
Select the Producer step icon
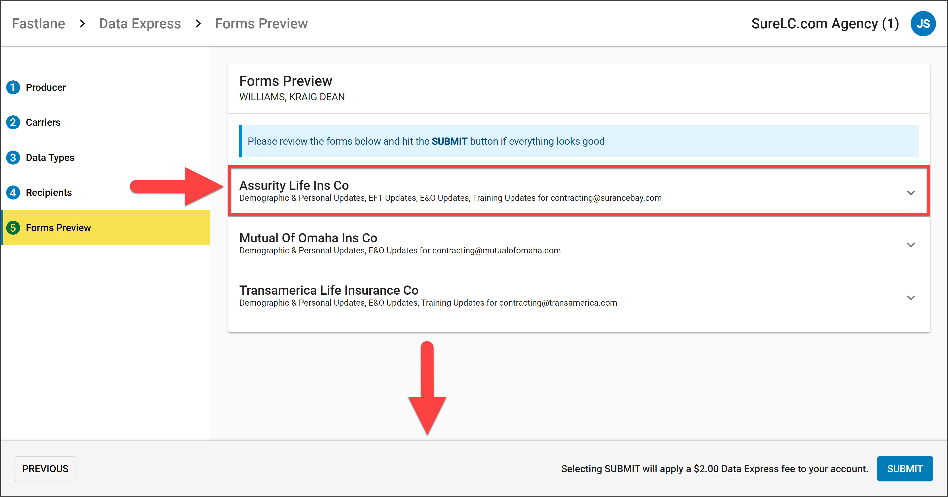click(13, 87)
